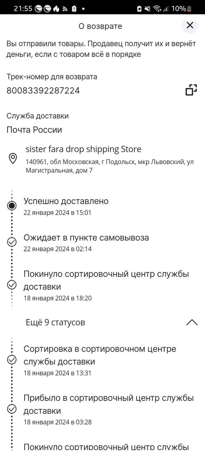Collapse the chevron beside nine more statuses
The image size is (205, 456).
pyautogui.click(x=192, y=322)
